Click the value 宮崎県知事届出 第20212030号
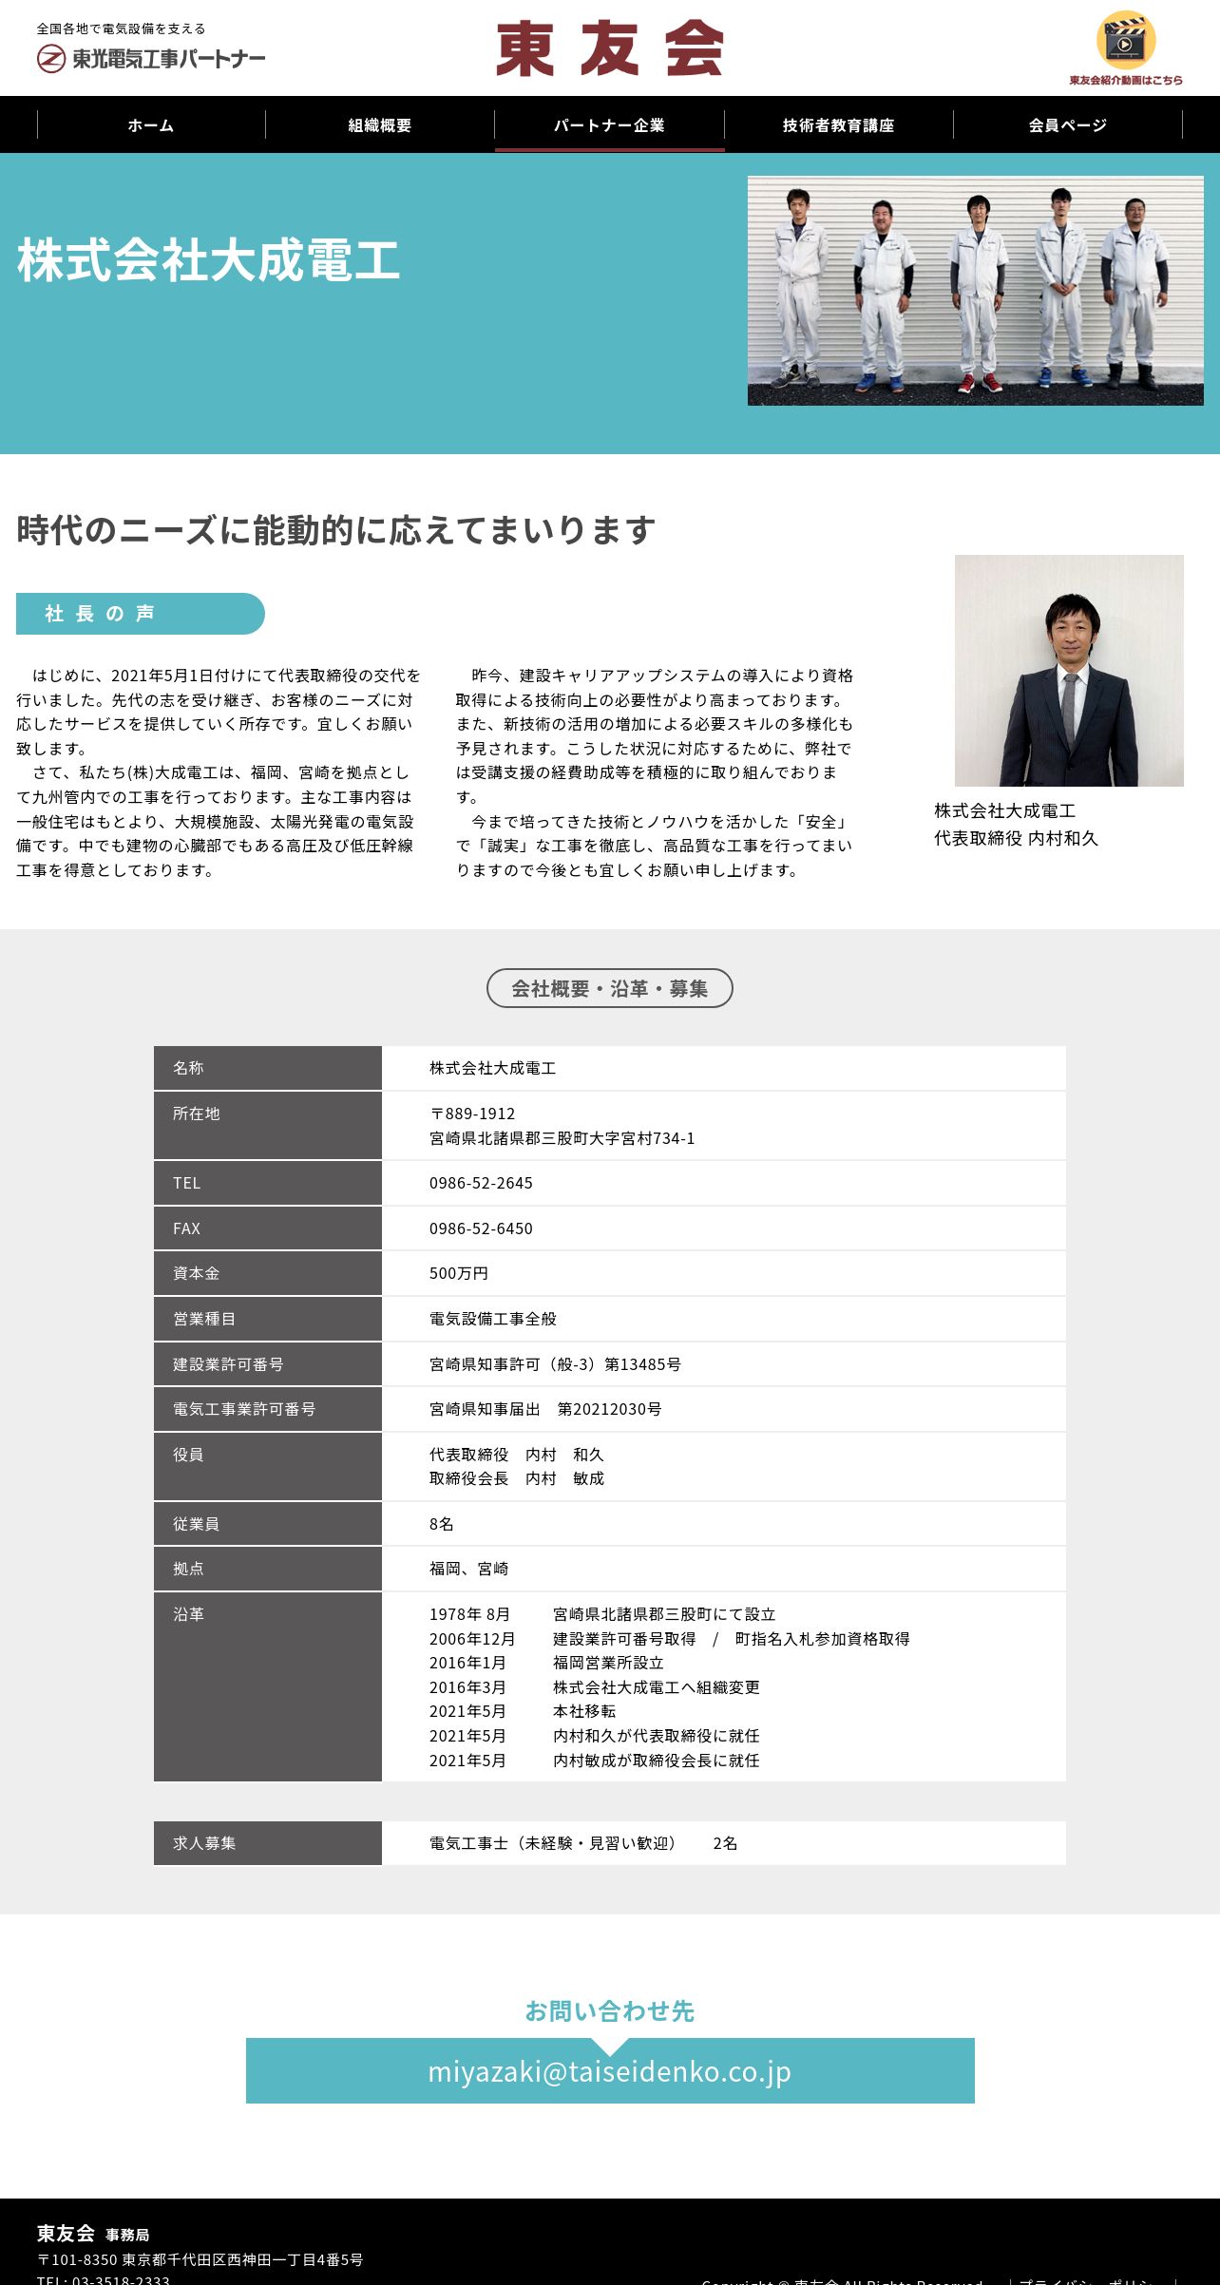This screenshot has height=2285, width=1220. click(545, 1409)
